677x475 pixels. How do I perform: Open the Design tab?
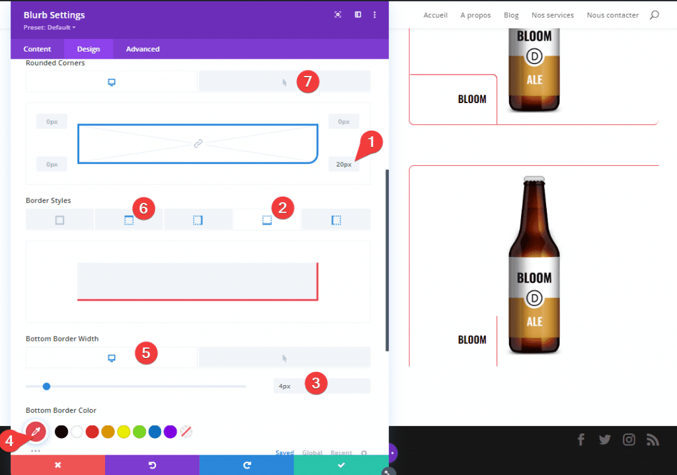click(x=89, y=49)
